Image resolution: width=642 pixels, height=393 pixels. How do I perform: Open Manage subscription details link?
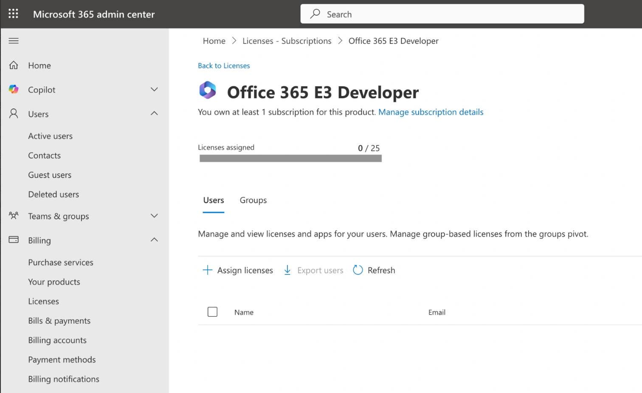pyautogui.click(x=431, y=112)
